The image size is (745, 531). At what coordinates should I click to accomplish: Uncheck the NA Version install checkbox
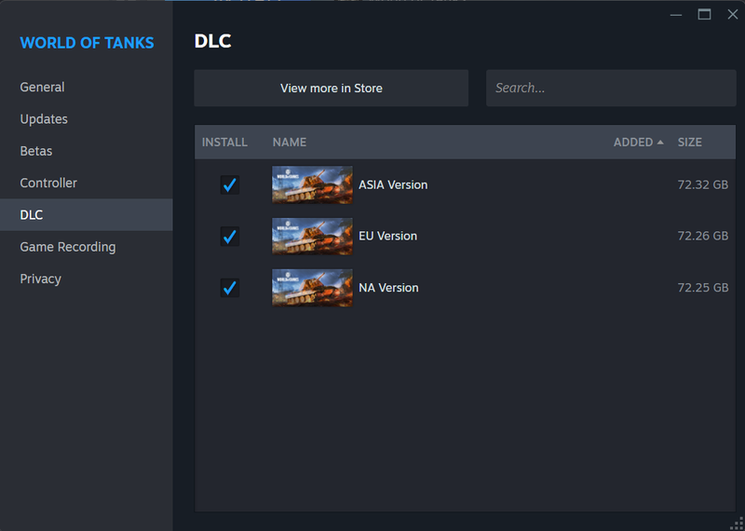point(230,288)
